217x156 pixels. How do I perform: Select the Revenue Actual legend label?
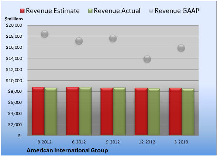click(117, 11)
